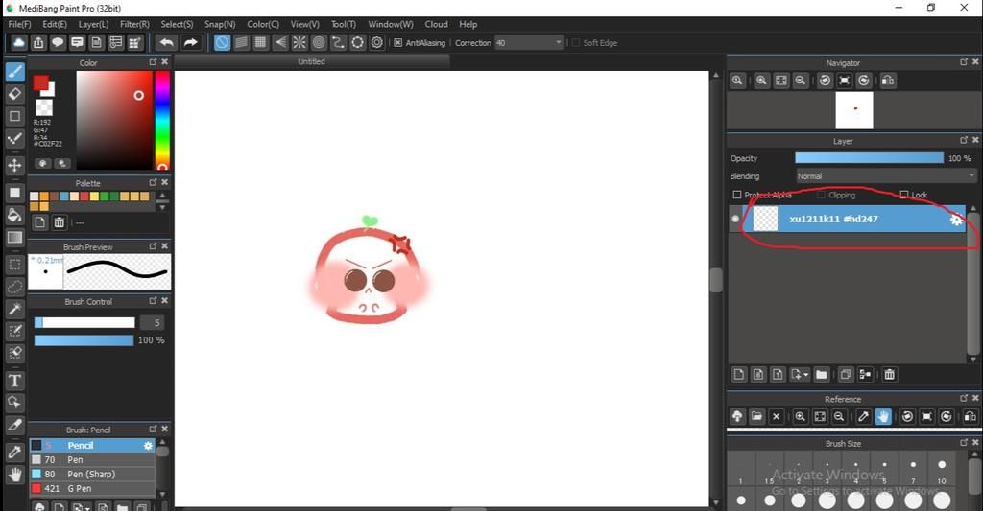The image size is (983, 511).
Task: Switch to the Untitled canvas tab
Action: (312, 61)
